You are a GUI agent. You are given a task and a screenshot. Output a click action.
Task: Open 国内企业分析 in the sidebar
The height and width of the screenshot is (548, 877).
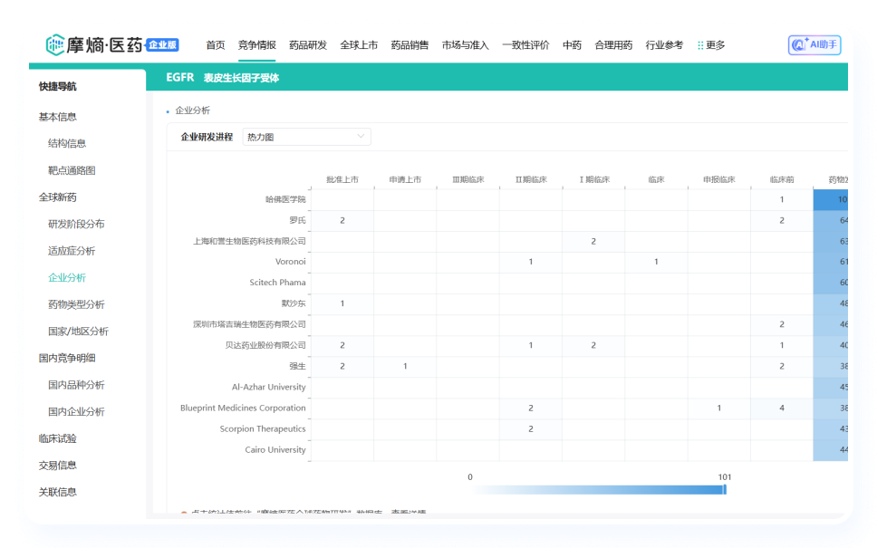(x=76, y=412)
